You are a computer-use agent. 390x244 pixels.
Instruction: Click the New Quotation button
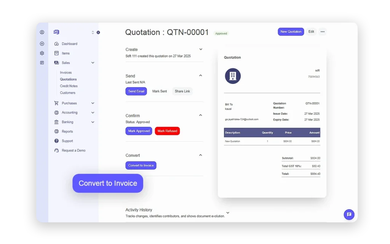[x=291, y=32]
